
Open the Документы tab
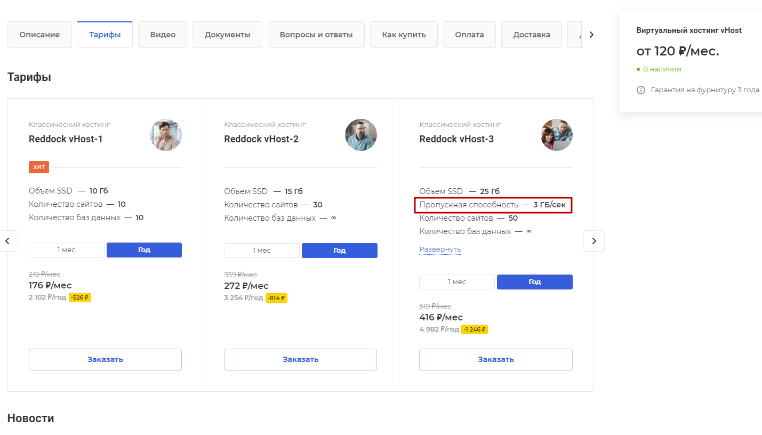pos(227,35)
